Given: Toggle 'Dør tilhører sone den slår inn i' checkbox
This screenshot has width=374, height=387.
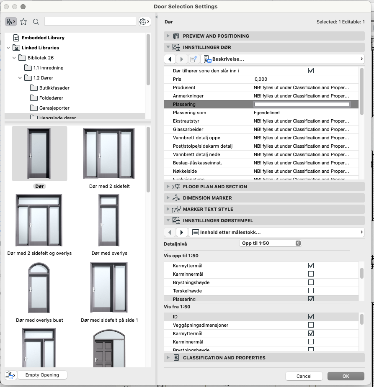Looking at the screenshot, I should [311, 71].
